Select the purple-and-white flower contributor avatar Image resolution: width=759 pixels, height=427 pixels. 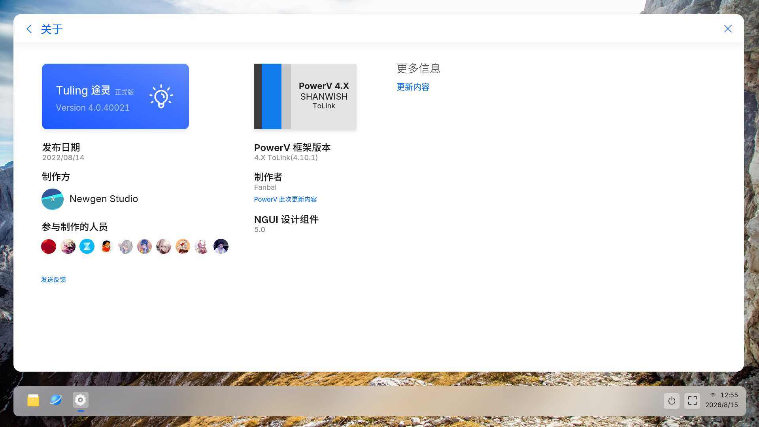click(68, 246)
